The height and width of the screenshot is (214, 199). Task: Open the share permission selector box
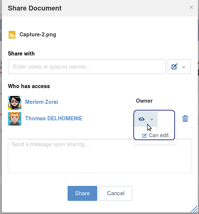[179, 67]
